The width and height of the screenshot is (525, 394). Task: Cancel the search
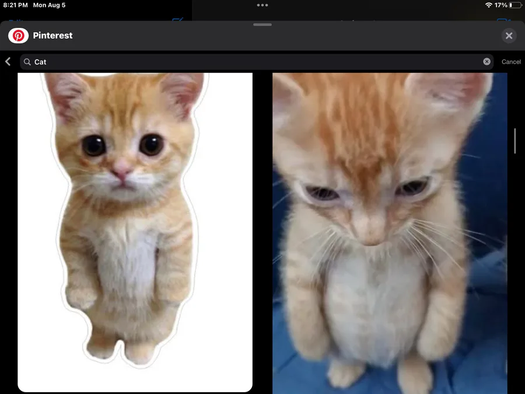[x=511, y=62]
